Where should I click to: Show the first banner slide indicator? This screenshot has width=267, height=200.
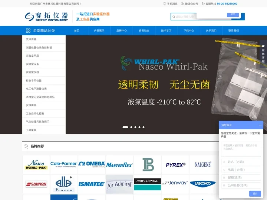[125, 127]
